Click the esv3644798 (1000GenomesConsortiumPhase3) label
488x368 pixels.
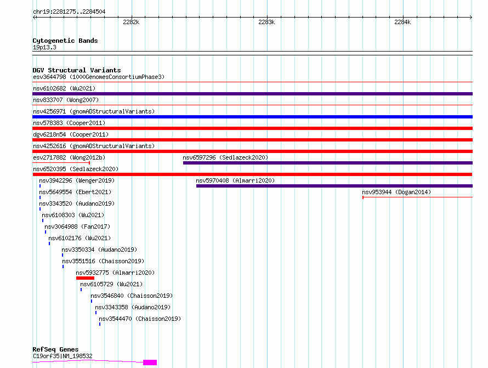[99, 77]
